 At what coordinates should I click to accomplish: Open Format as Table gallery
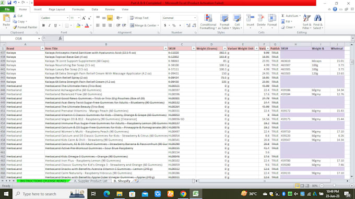pos(224,22)
